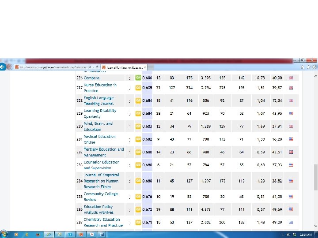Switch to Adobe Reader taskbar button
The image size is (318, 238).
(91, 234)
